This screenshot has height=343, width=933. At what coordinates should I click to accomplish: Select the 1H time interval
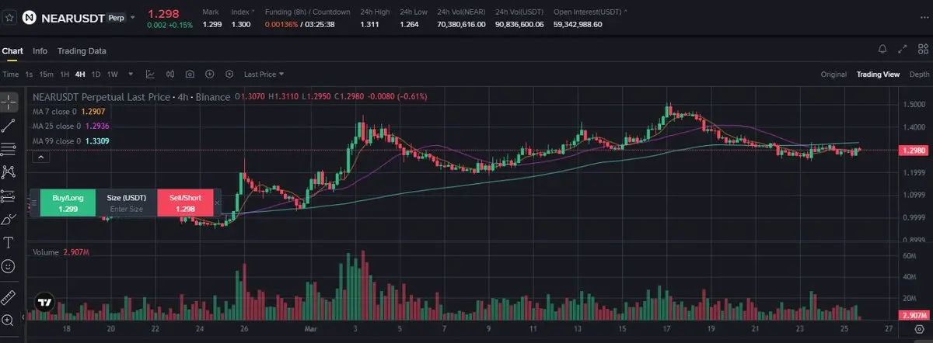tap(65, 74)
